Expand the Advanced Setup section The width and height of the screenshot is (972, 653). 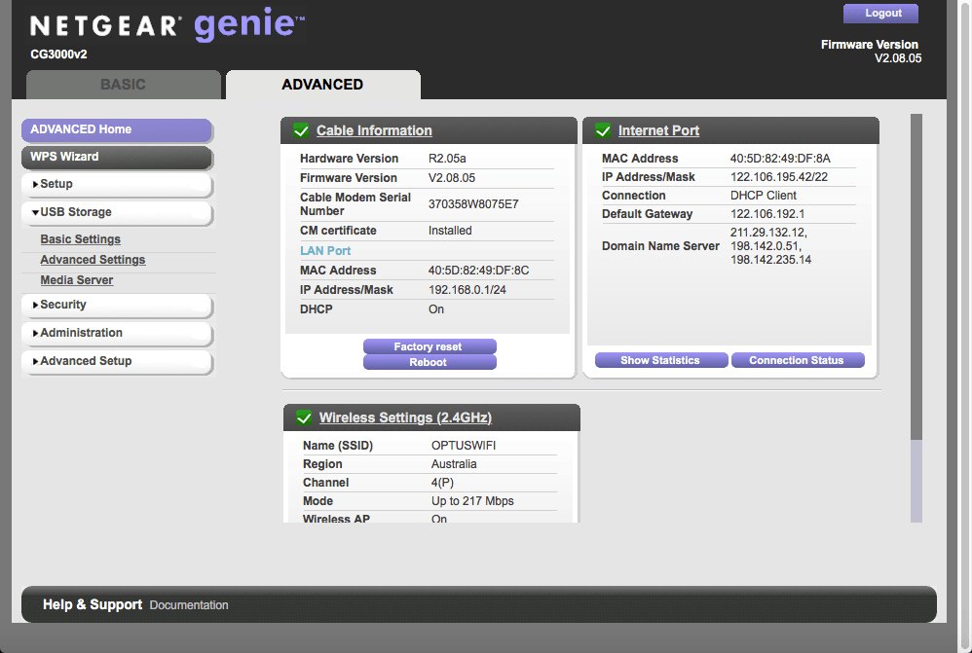(117, 361)
